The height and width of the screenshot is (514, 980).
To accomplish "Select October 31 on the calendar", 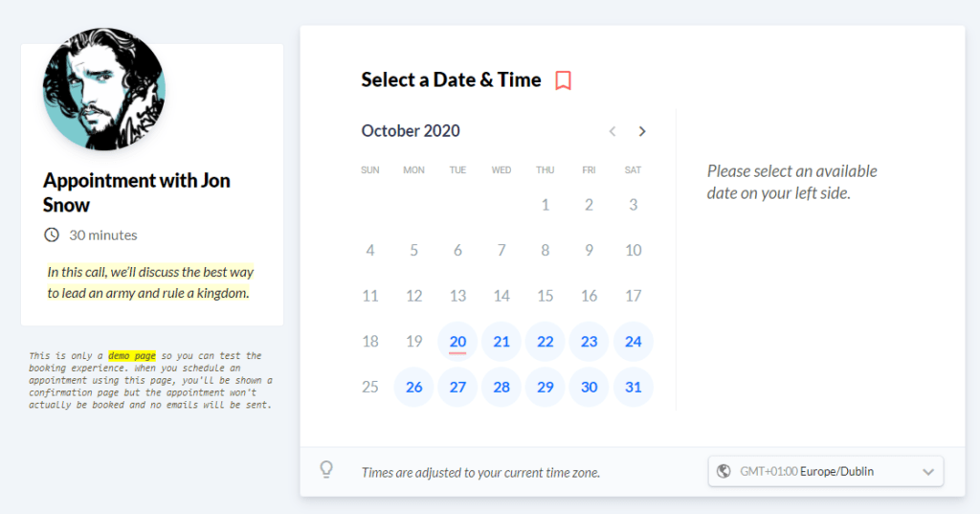I will click(x=634, y=387).
